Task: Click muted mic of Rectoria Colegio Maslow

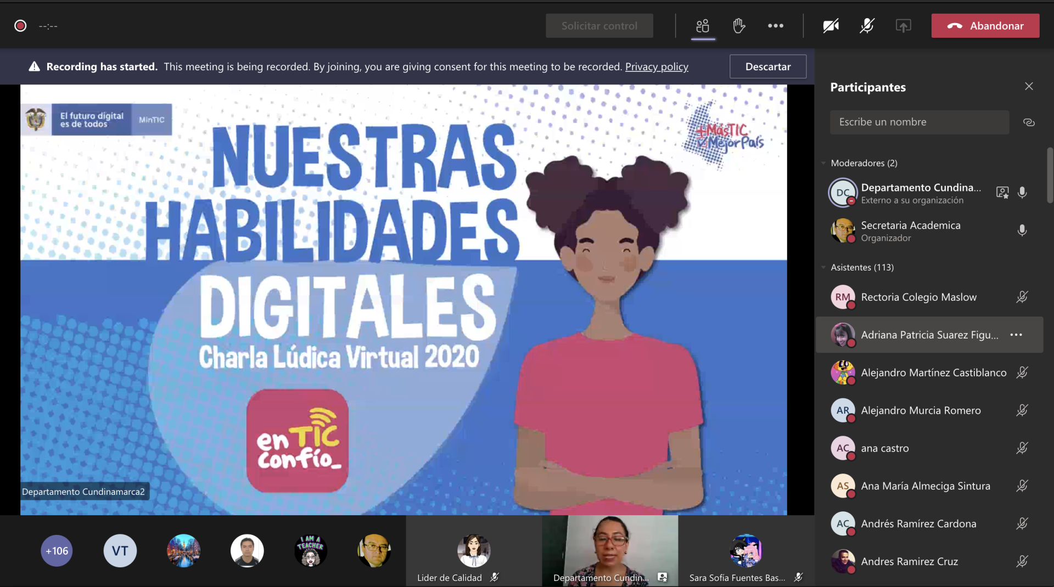Action: [1022, 297]
